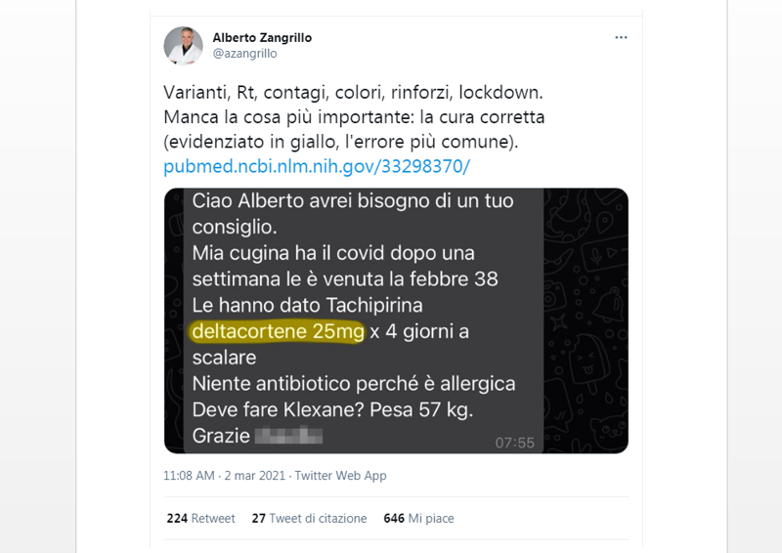Click the doodle-patterned chat background beside the message
This screenshot has width=782, height=553.
pyautogui.click(x=586, y=320)
